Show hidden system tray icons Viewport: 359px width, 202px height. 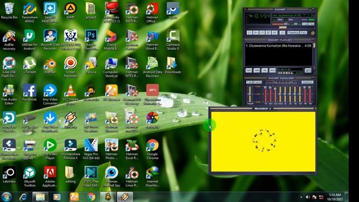[x=301, y=197]
